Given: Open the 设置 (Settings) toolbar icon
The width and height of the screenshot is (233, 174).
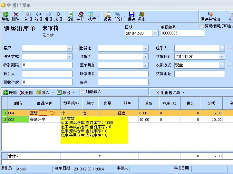Looking at the screenshot, I should pos(107,16).
